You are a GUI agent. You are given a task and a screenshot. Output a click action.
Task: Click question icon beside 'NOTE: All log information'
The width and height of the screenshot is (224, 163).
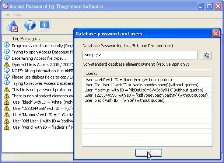(x=7, y=71)
